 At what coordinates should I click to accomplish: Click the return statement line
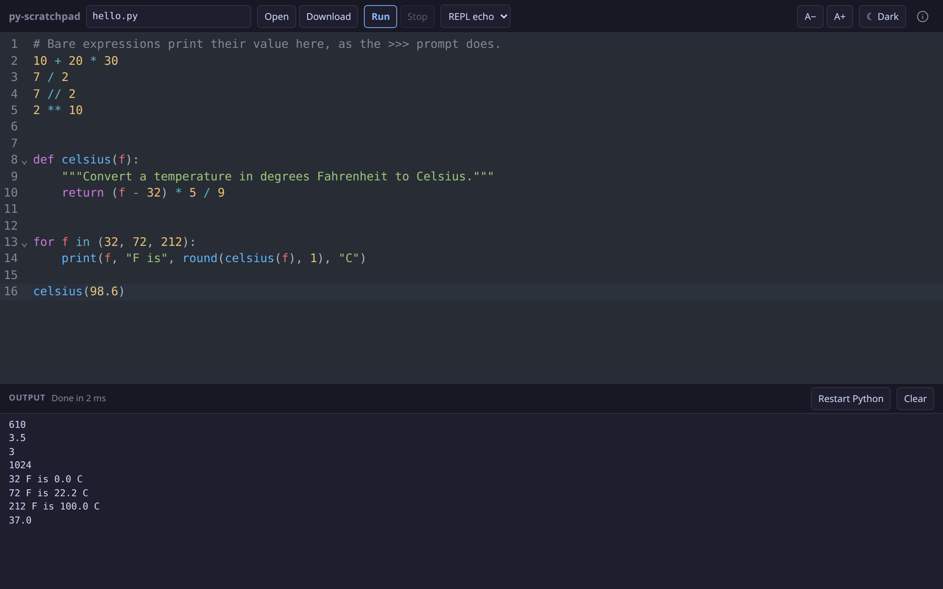point(143,193)
